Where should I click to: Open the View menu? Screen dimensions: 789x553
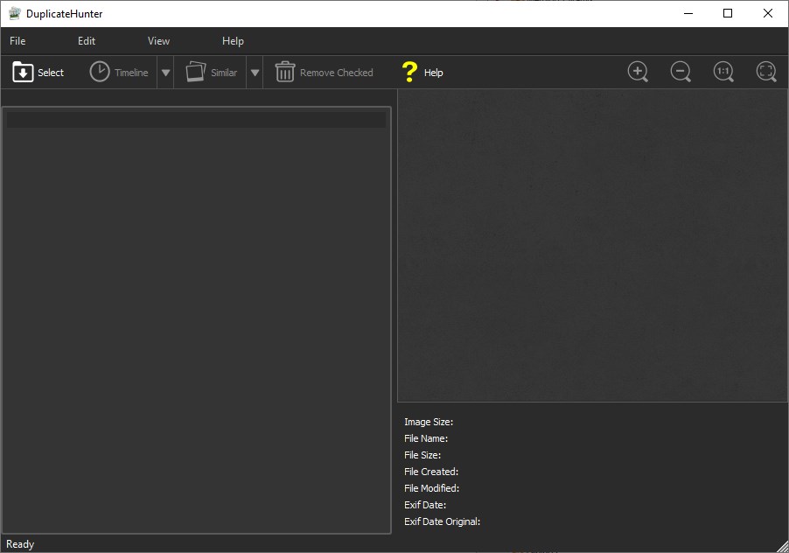click(x=158, y=41)
